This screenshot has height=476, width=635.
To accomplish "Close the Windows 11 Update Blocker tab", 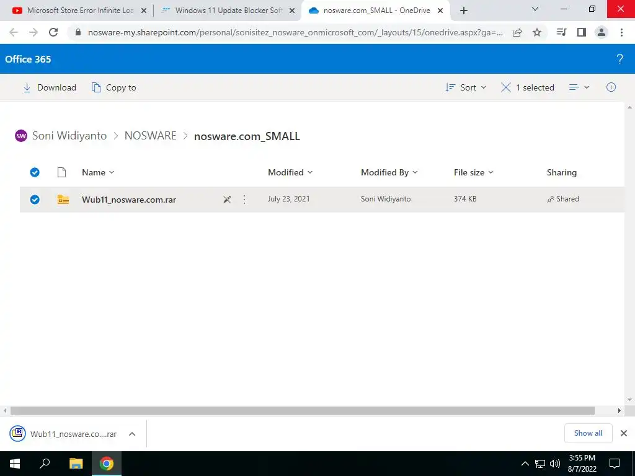I will 292,11.
